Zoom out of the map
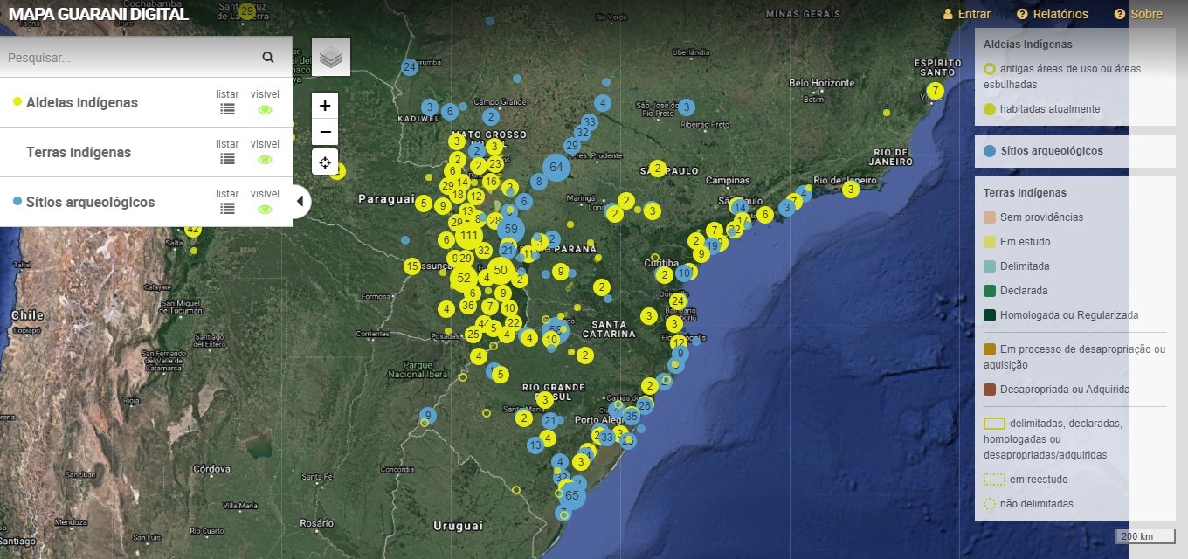 pyautogui.click(x=325, y=133)
